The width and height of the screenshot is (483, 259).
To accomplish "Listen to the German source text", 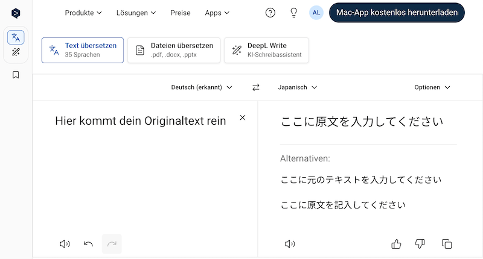I will [65, 244].
